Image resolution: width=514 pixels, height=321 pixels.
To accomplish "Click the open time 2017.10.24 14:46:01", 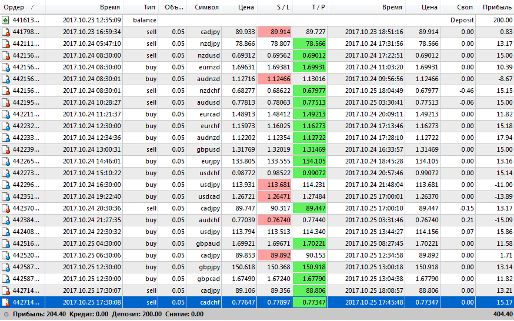I will click(x=92, y=162).
